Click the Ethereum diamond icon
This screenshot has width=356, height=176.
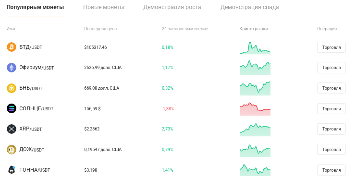[x=12, y=68]
